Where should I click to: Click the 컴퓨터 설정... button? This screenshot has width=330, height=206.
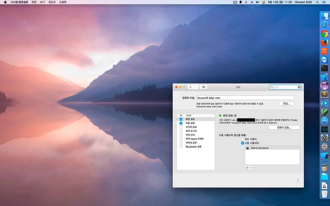[284, 128]
